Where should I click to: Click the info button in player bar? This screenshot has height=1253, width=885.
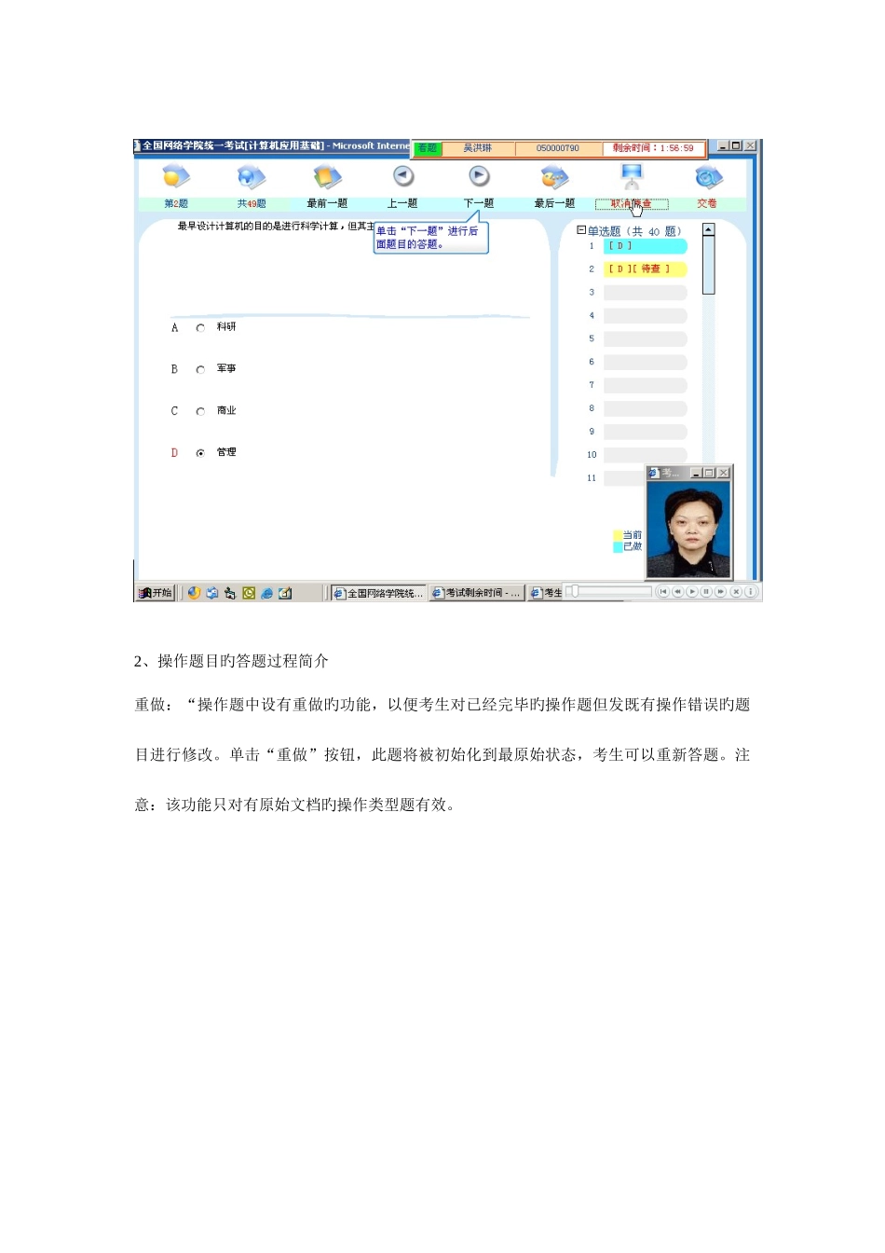point(750,592)
